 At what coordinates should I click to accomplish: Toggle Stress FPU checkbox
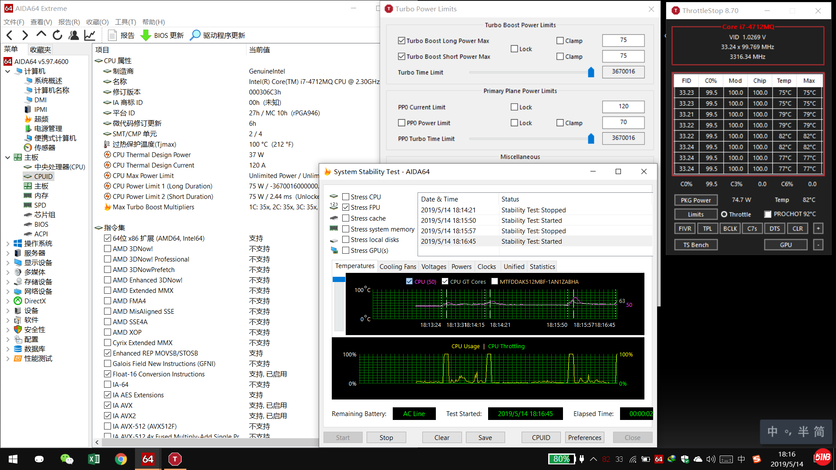346,207
